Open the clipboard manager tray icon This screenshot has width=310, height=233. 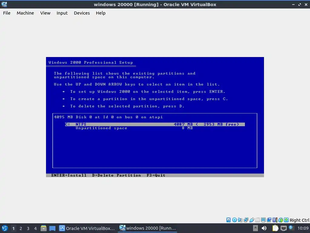pos(275,228)
